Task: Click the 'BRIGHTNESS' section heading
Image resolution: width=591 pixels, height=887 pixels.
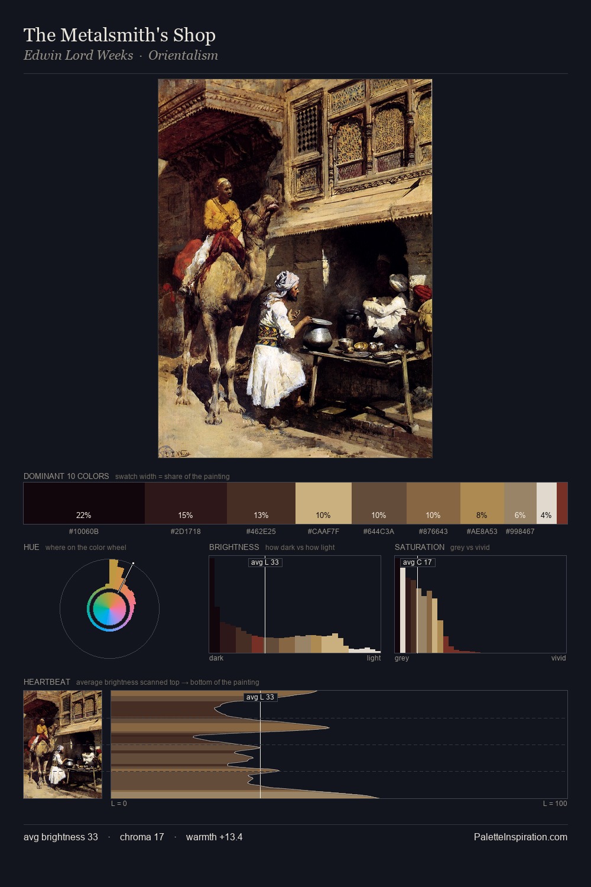Action: click(x=234, y=547)
